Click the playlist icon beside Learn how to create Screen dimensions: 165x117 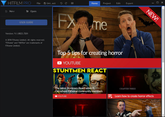[110, 96]
